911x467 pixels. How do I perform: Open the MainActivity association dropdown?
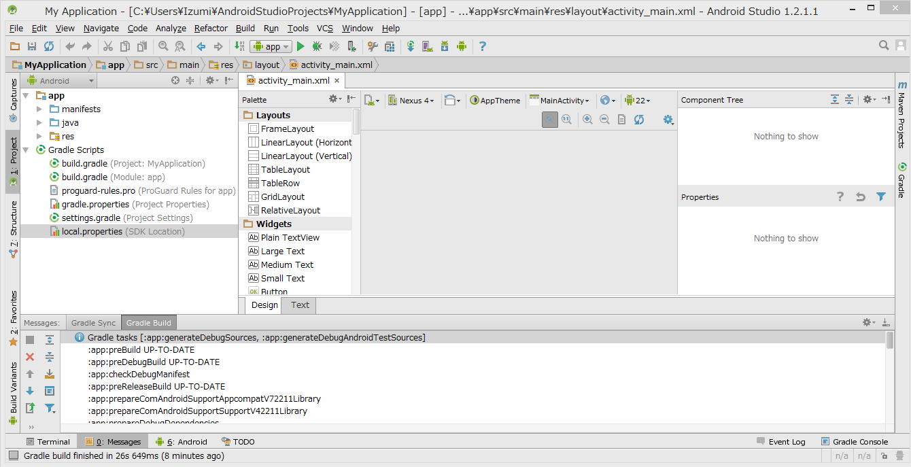click(x=559, y=101)
